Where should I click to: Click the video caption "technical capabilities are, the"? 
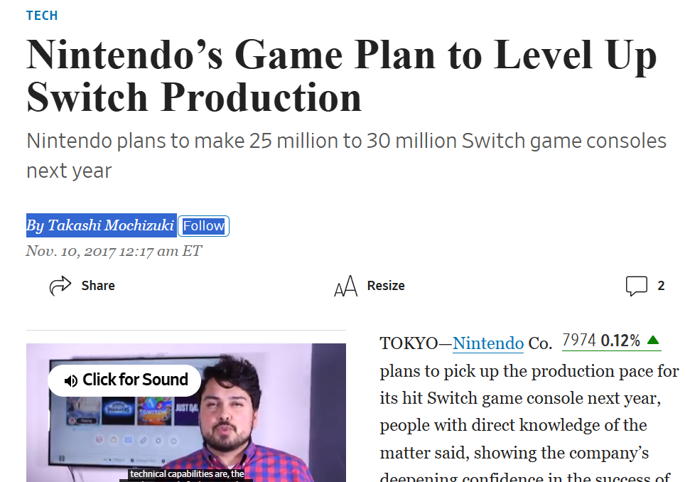click(186, 473)
